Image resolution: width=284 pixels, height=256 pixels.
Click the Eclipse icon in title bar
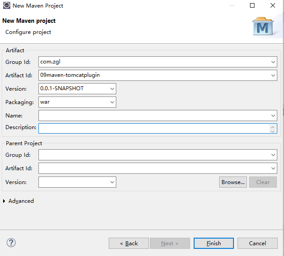point(7,5)
